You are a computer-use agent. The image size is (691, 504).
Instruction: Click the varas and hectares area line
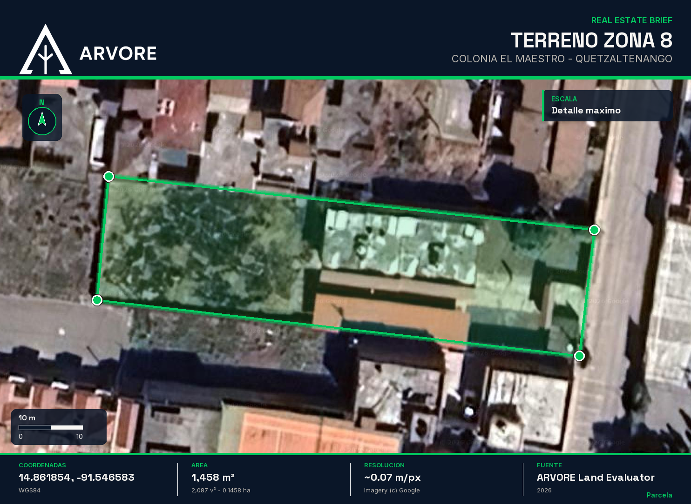(x=221, y=491)
